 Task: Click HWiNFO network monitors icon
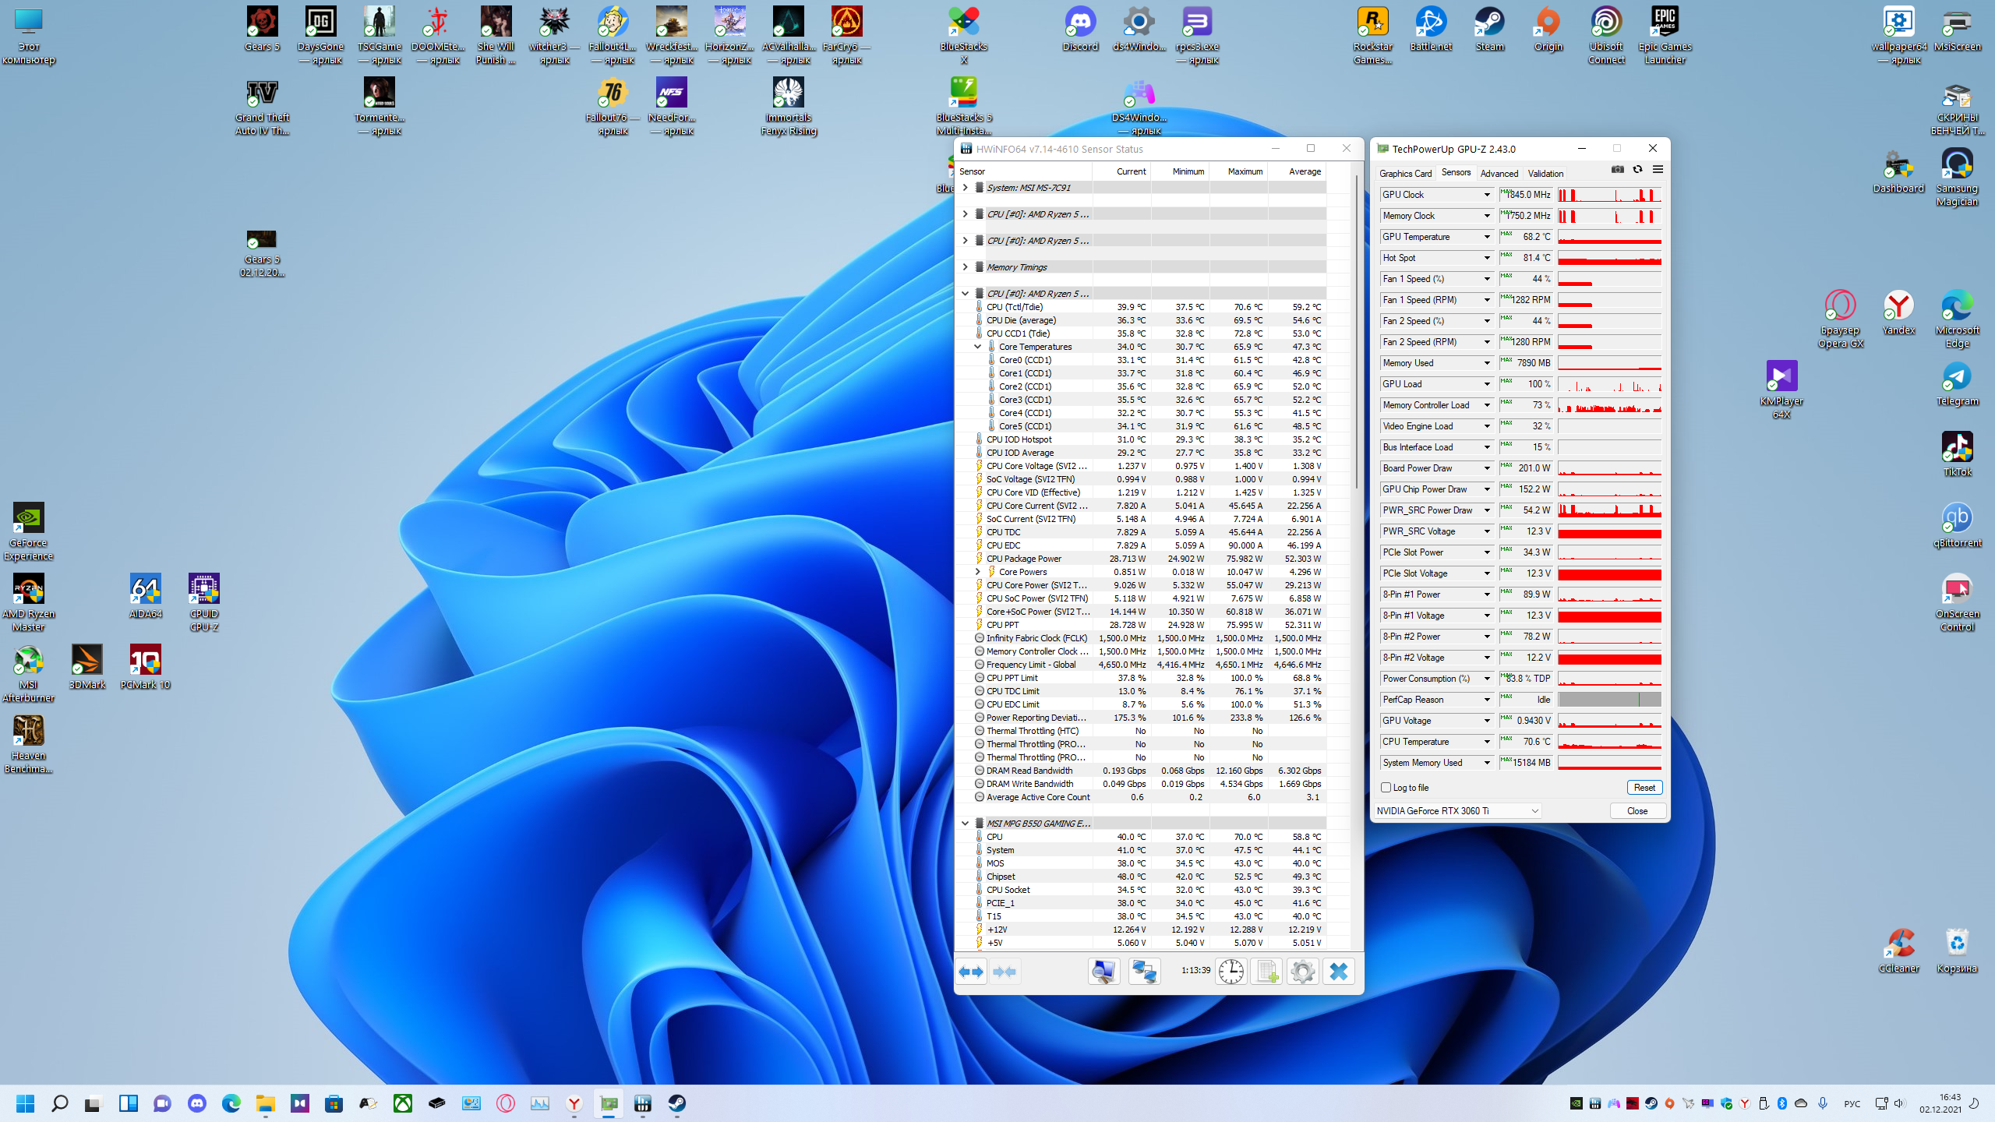(1144, 972)
